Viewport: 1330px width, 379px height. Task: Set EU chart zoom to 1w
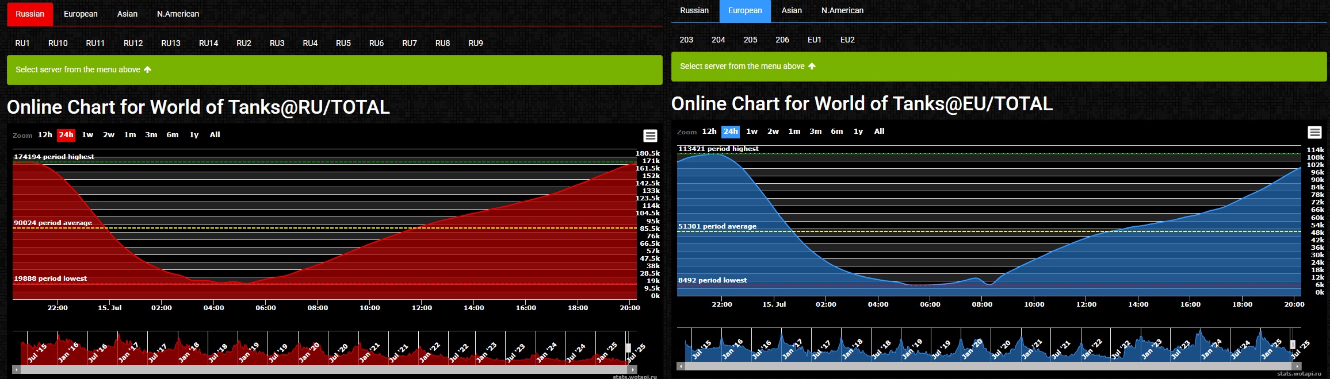pos(752,132)
